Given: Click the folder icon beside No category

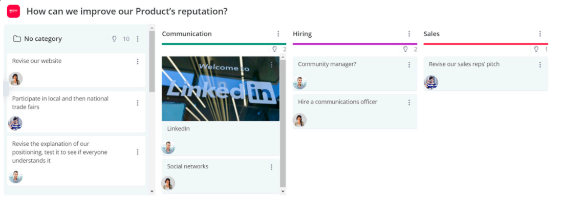Looking at the screenshot, I should point(17,39).
